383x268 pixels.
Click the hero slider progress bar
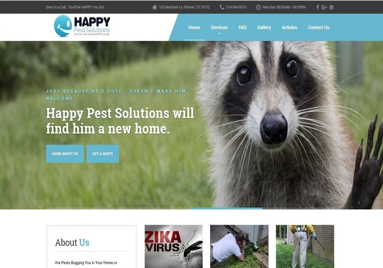pos(190,208)
